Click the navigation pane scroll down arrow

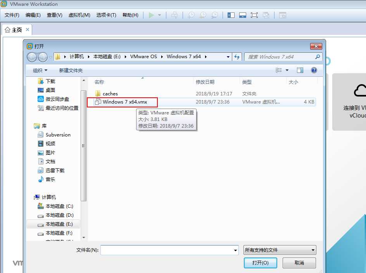coord(84,238)
